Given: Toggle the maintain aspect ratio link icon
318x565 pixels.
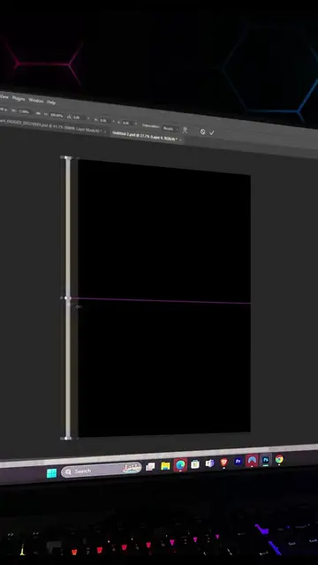Looking at the screenshot, I should pyautogui.click(x=38, y=113).
